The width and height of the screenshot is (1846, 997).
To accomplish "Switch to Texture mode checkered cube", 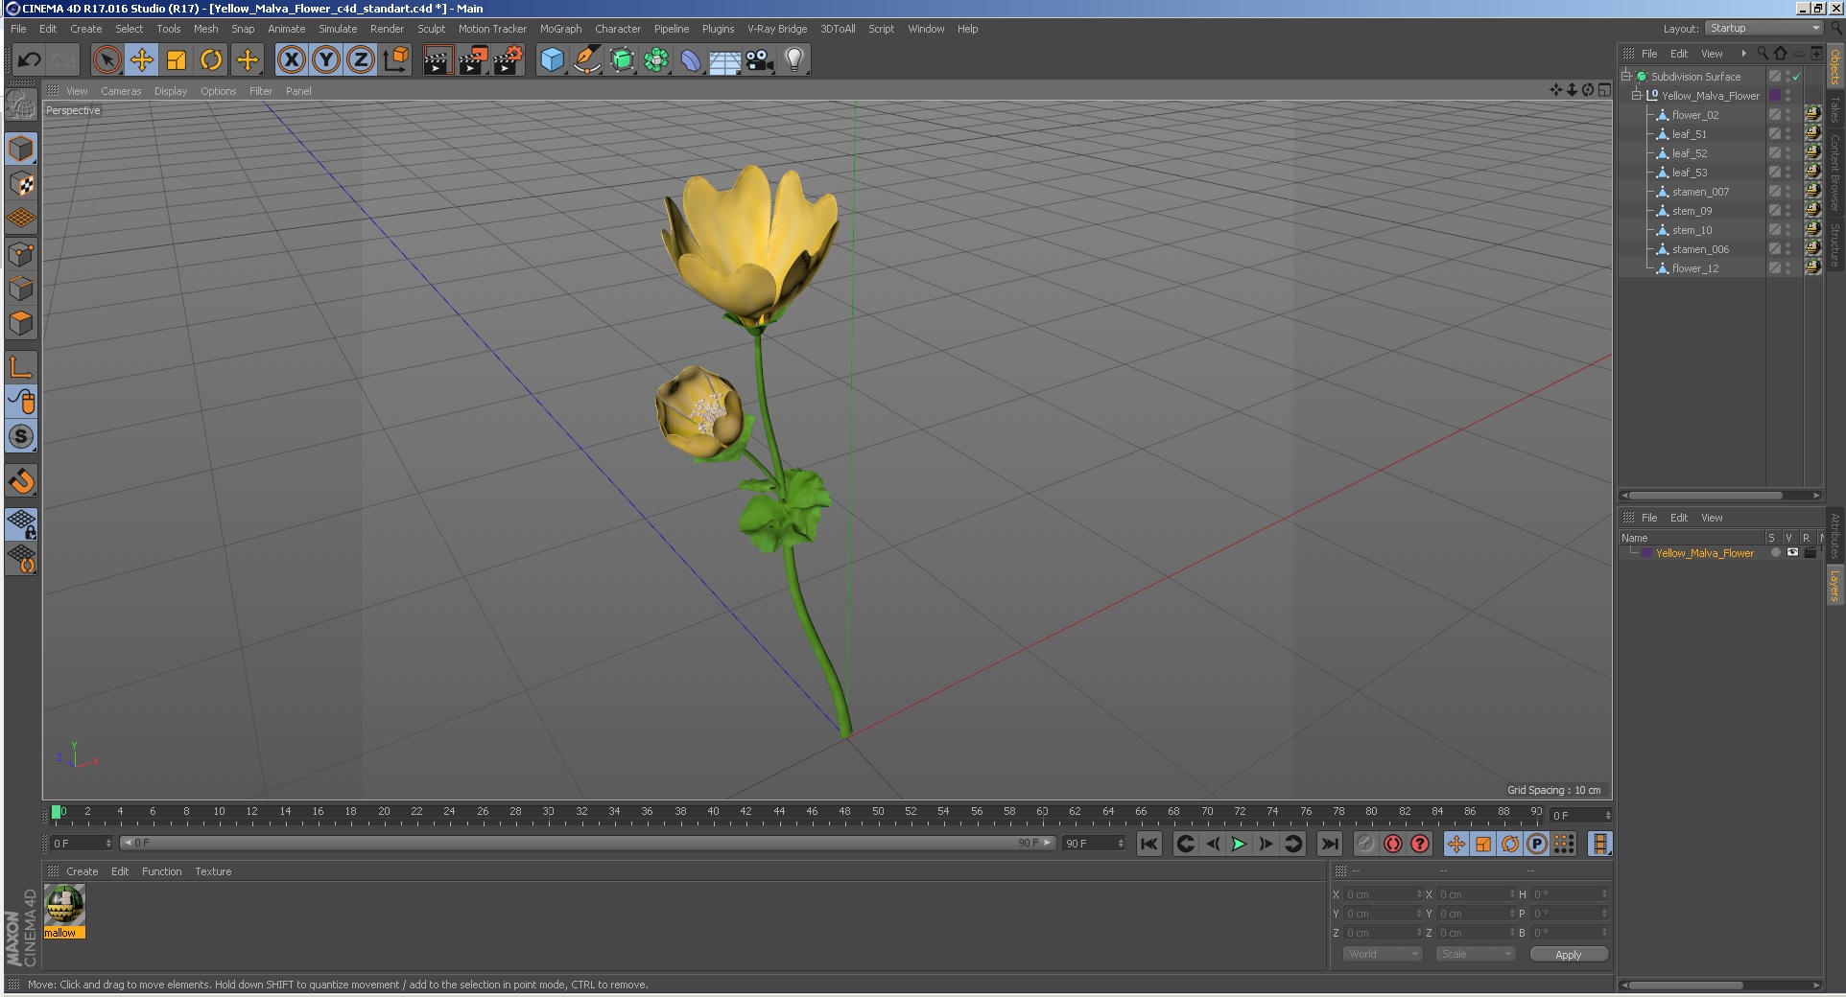I will pos(21,184).
